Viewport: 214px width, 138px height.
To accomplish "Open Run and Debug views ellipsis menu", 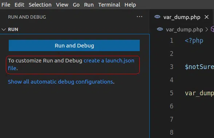I will click(x=139, y=17).
